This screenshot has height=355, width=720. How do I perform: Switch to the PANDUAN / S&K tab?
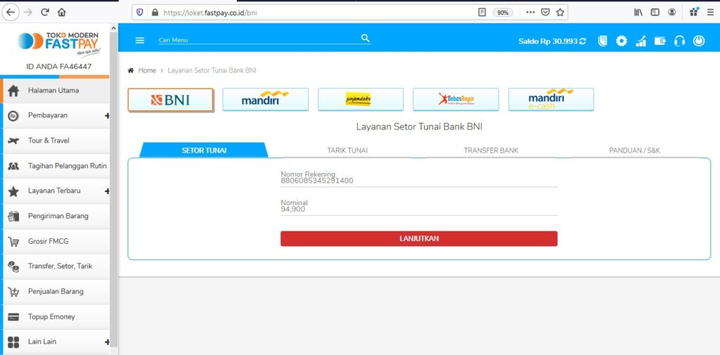click(635, 150)
